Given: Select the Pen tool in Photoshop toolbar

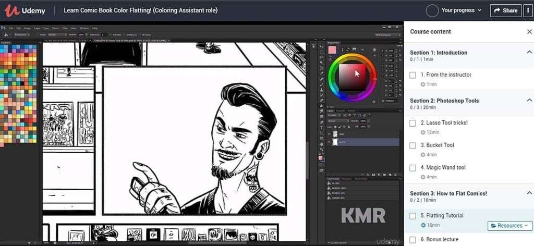Looking at the screenshot, I should (321, 122).
